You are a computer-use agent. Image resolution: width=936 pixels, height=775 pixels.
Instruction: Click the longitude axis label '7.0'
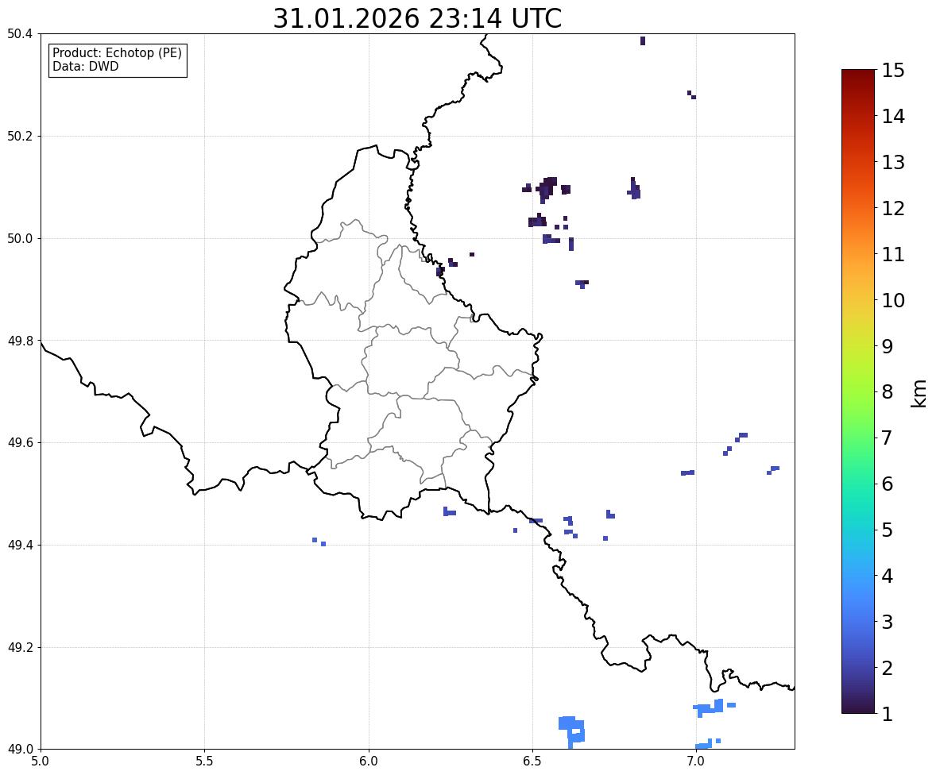pos(695,762)
